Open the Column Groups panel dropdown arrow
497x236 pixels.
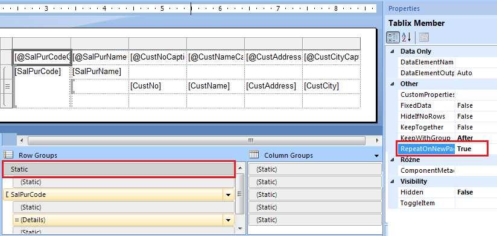pyautogui.click(x=376, y=156)
